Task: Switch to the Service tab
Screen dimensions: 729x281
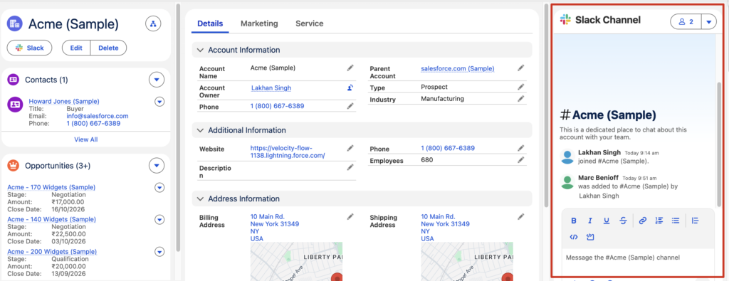Action: (x=310, y=23)
